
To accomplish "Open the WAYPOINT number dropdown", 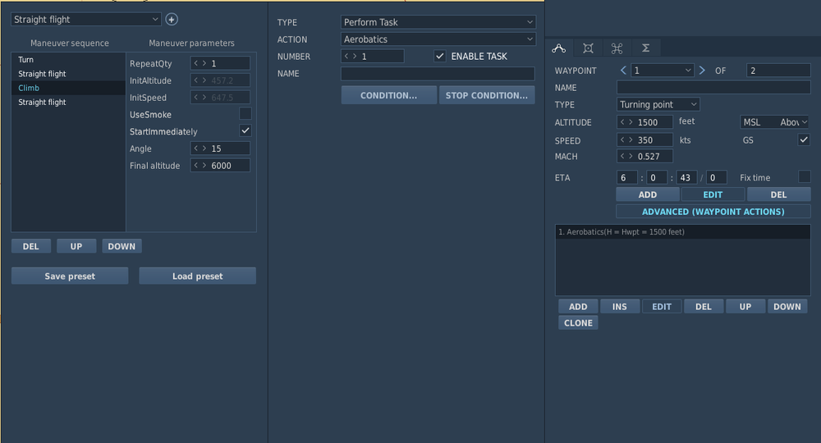I will tap(663, 70).
